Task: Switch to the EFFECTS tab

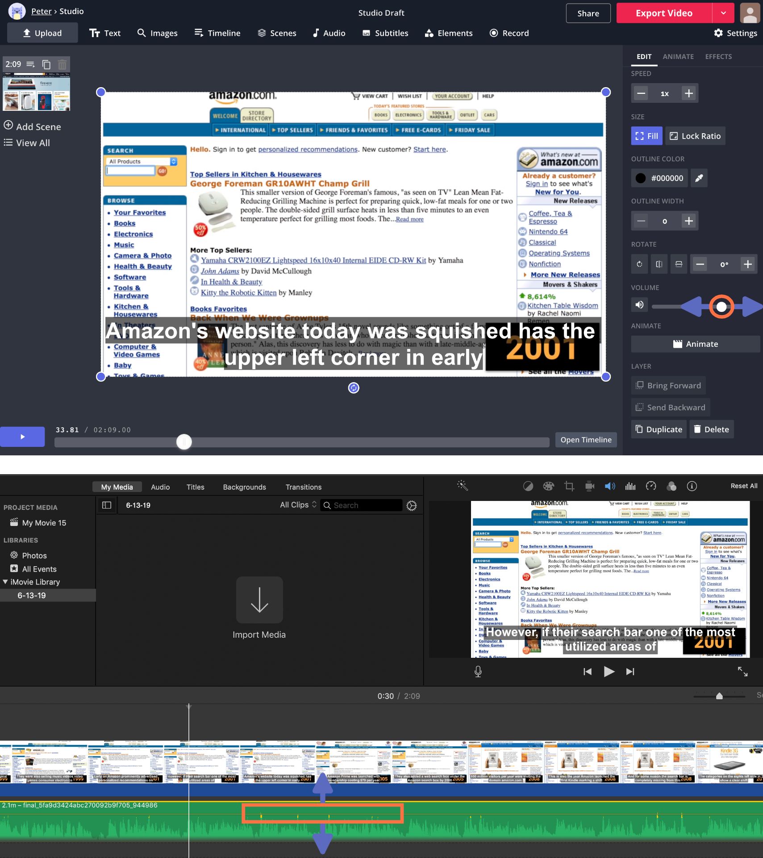Action: coord(718,57)
